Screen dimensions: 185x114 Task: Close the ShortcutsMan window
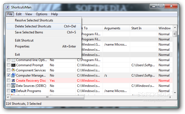[x=171, y=6]
